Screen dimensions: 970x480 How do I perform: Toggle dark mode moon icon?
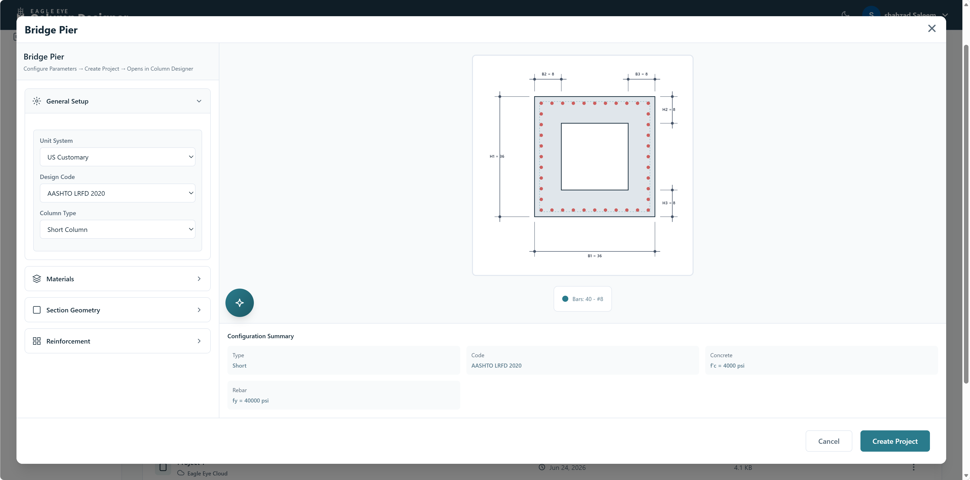(845, 14)
